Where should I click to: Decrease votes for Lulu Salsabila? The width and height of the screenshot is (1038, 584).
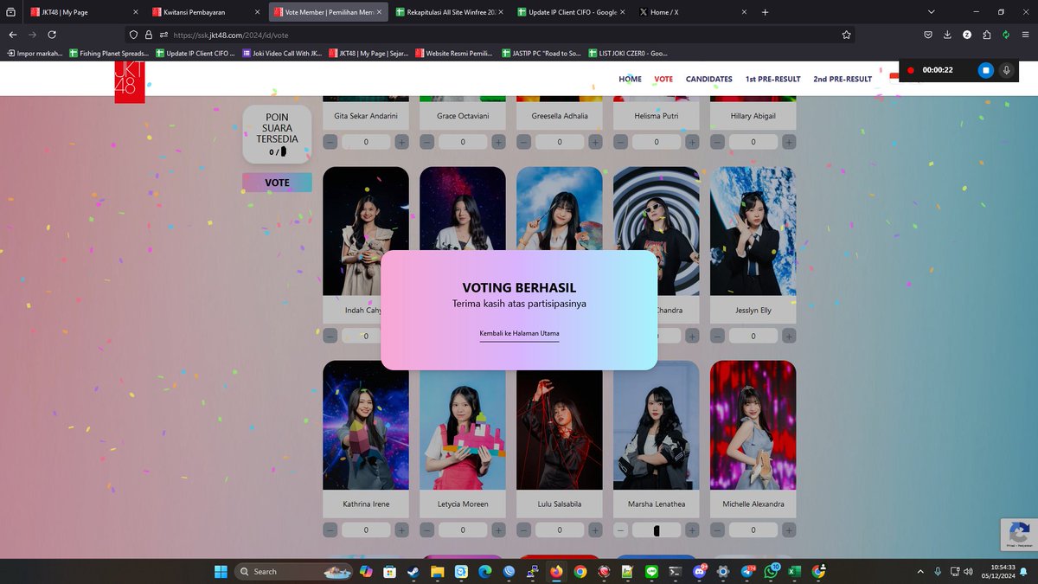click(x=524, y=529)
